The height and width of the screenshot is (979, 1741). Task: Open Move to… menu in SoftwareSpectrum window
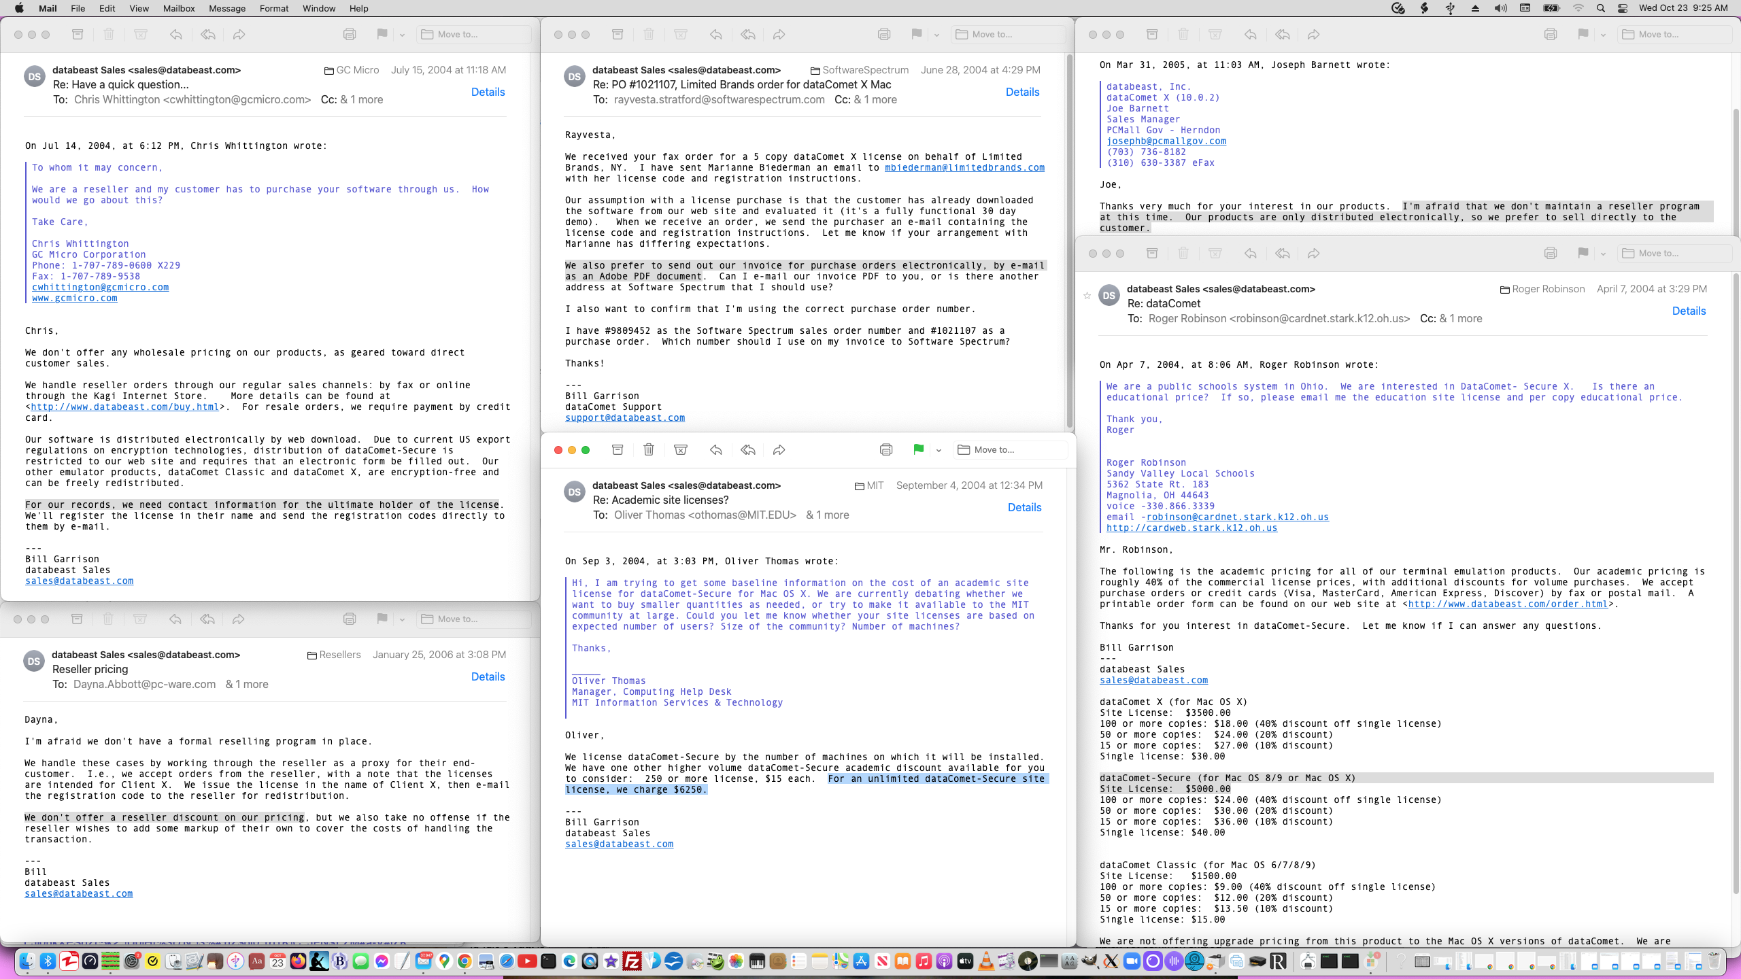[1008, 35]
